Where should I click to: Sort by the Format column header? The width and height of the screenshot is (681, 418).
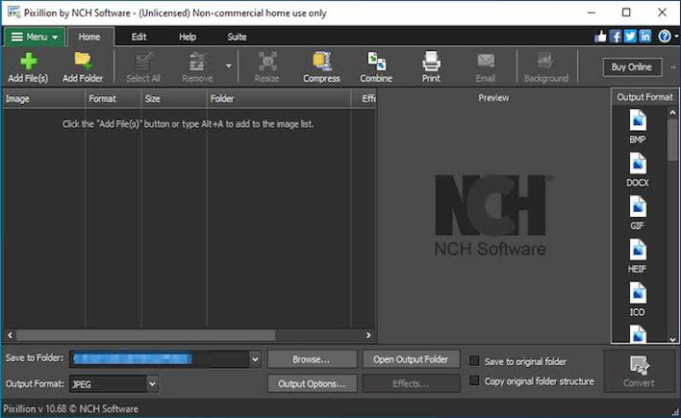[x=113, y=99]
